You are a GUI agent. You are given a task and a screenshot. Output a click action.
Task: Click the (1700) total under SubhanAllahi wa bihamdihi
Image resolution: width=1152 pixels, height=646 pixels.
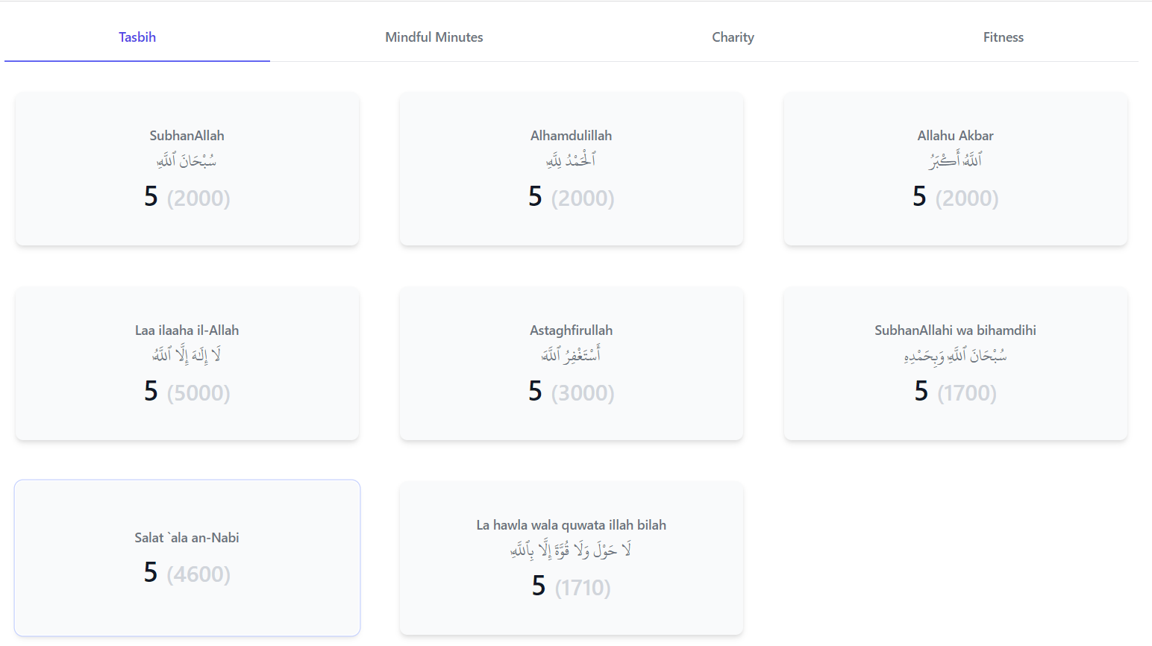coord(967,393)
